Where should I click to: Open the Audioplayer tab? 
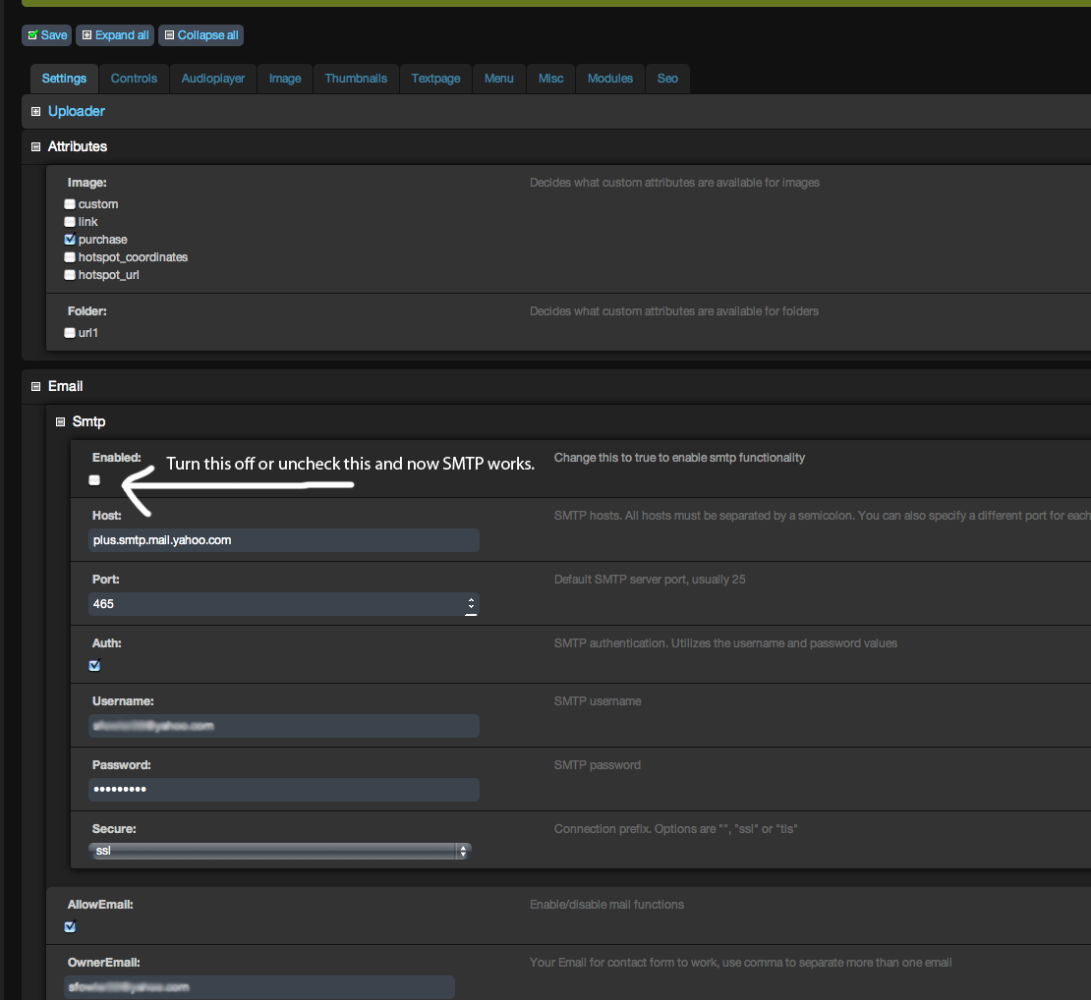coord(213,79)
